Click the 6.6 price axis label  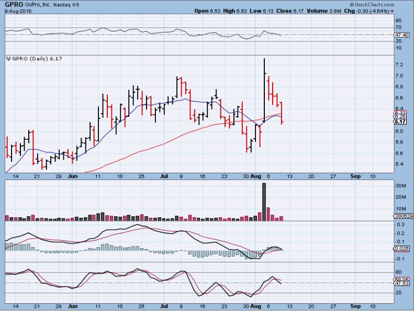pyautogui.click(x=399, y=98)
